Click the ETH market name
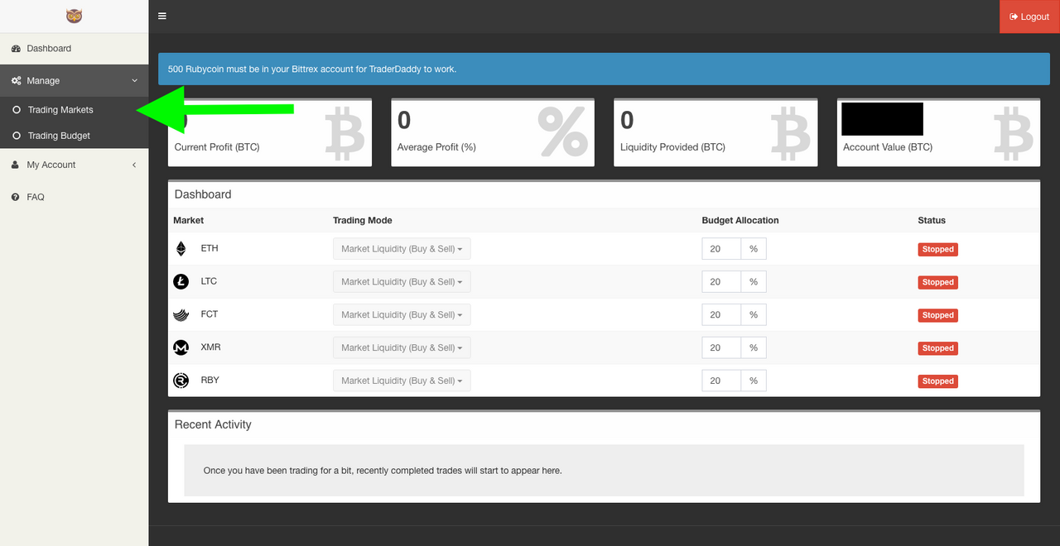 pos(210,248)
